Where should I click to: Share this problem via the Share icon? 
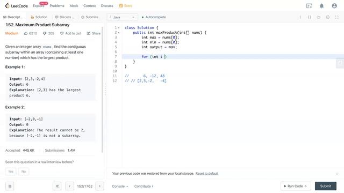coord(88,33)
